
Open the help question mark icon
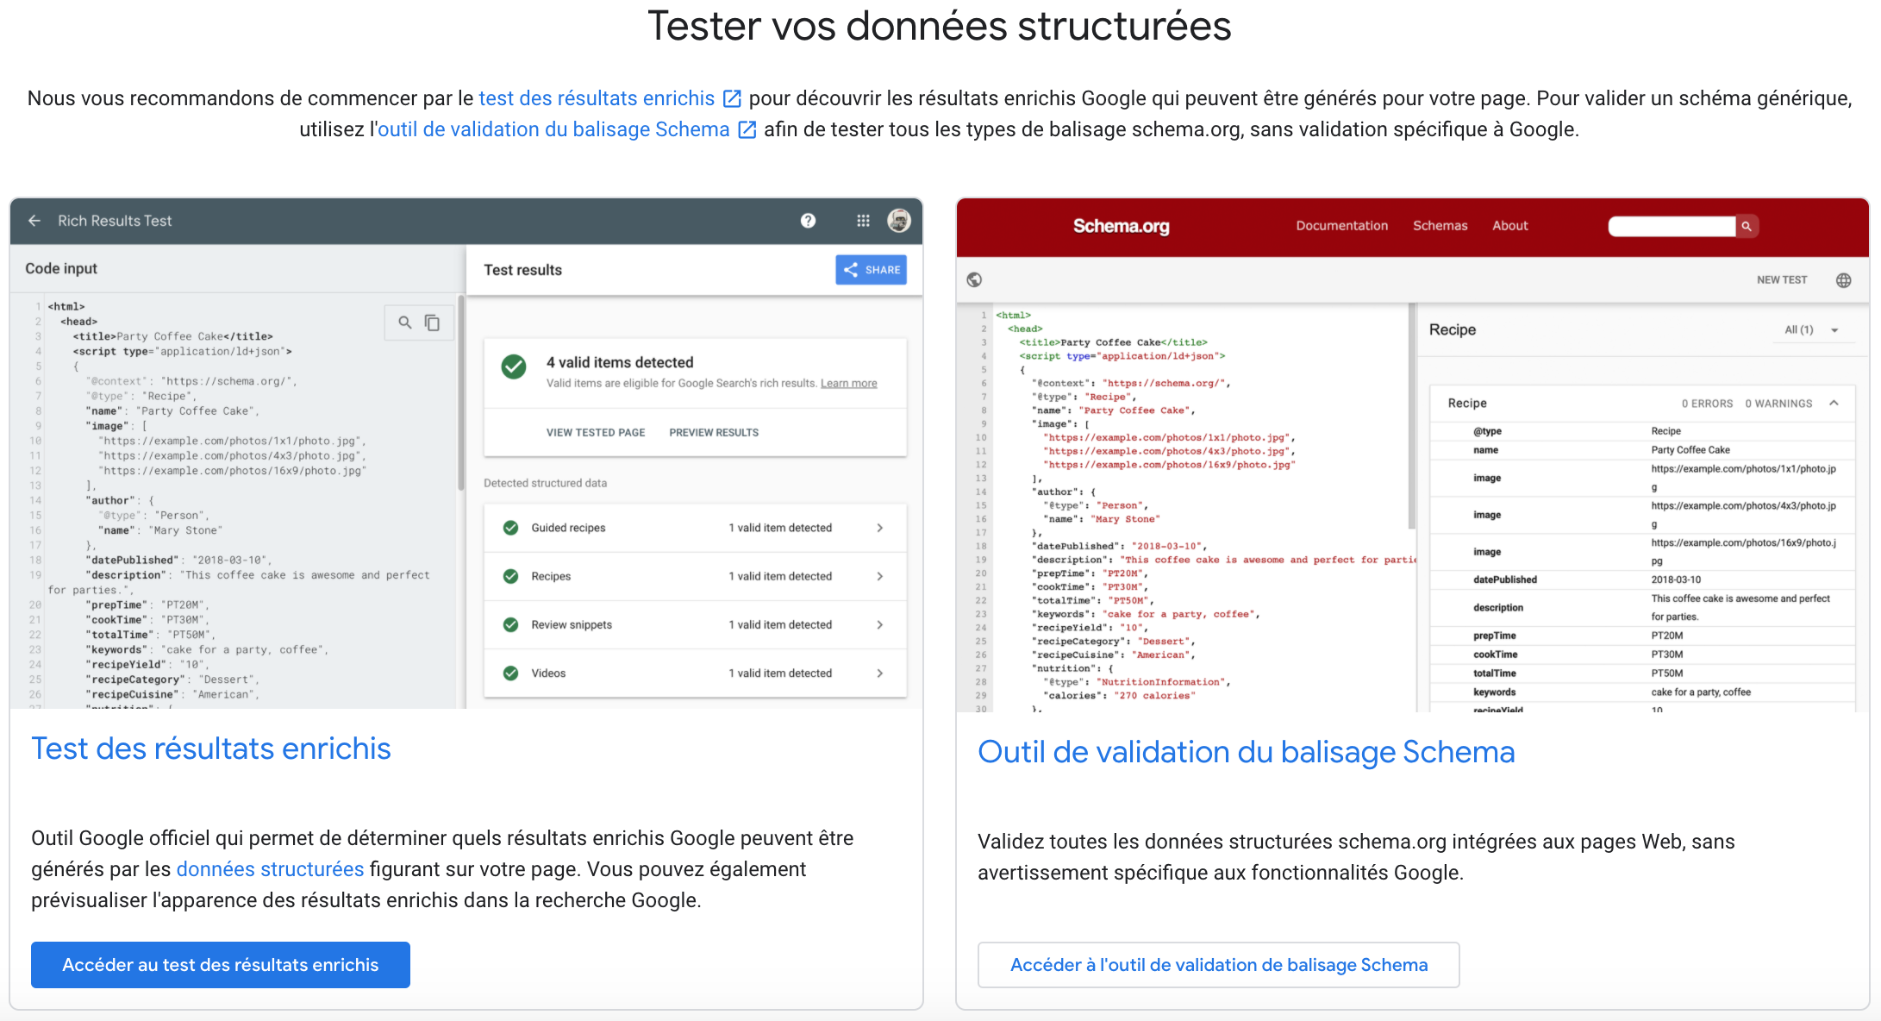(808, 221)
